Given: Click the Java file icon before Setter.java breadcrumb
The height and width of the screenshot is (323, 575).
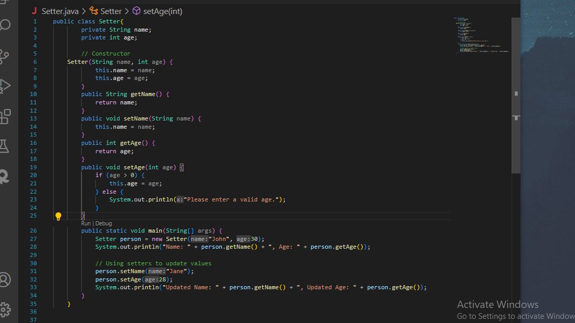Looking at the screenshot, I should coord(34,10).
